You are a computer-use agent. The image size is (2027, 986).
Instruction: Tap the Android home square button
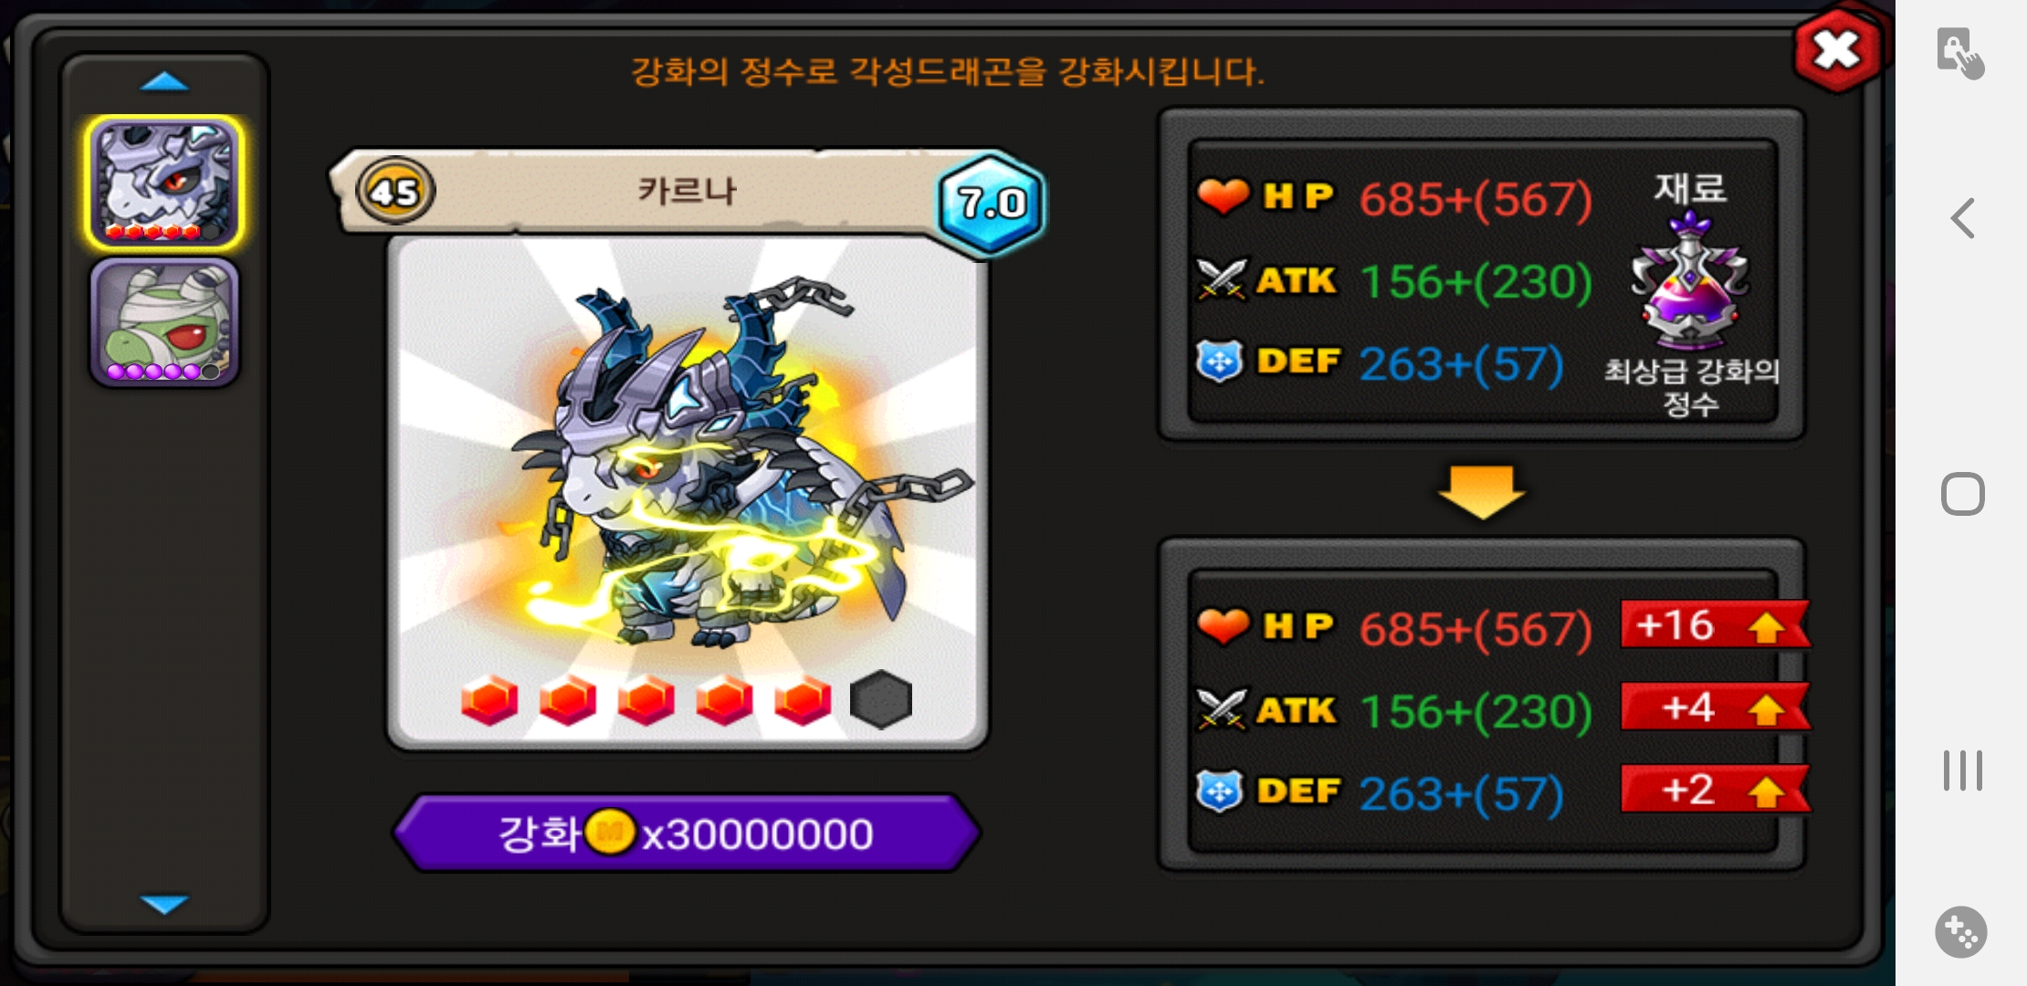[1963, 494]
